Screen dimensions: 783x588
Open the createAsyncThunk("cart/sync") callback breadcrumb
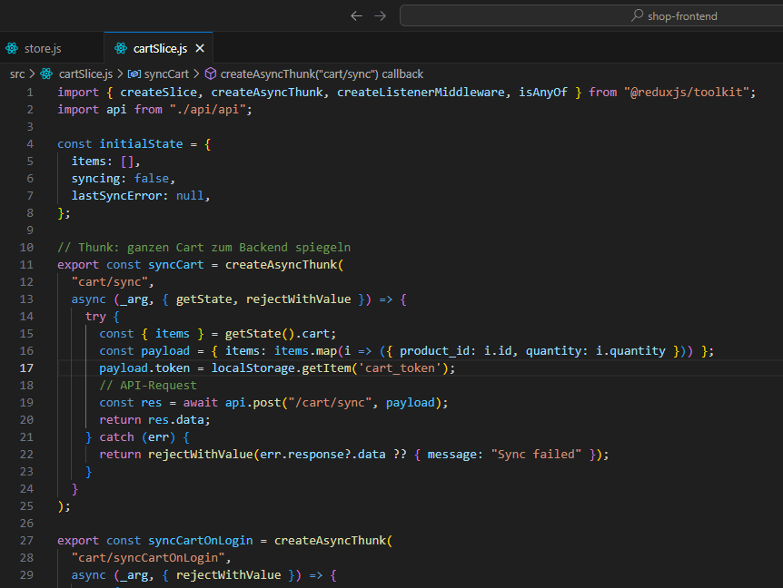[322, 74]
